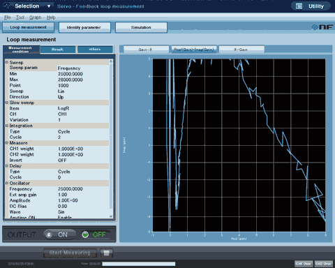Collapse the Integration section
335x268 pixels.
pos(7,126)
